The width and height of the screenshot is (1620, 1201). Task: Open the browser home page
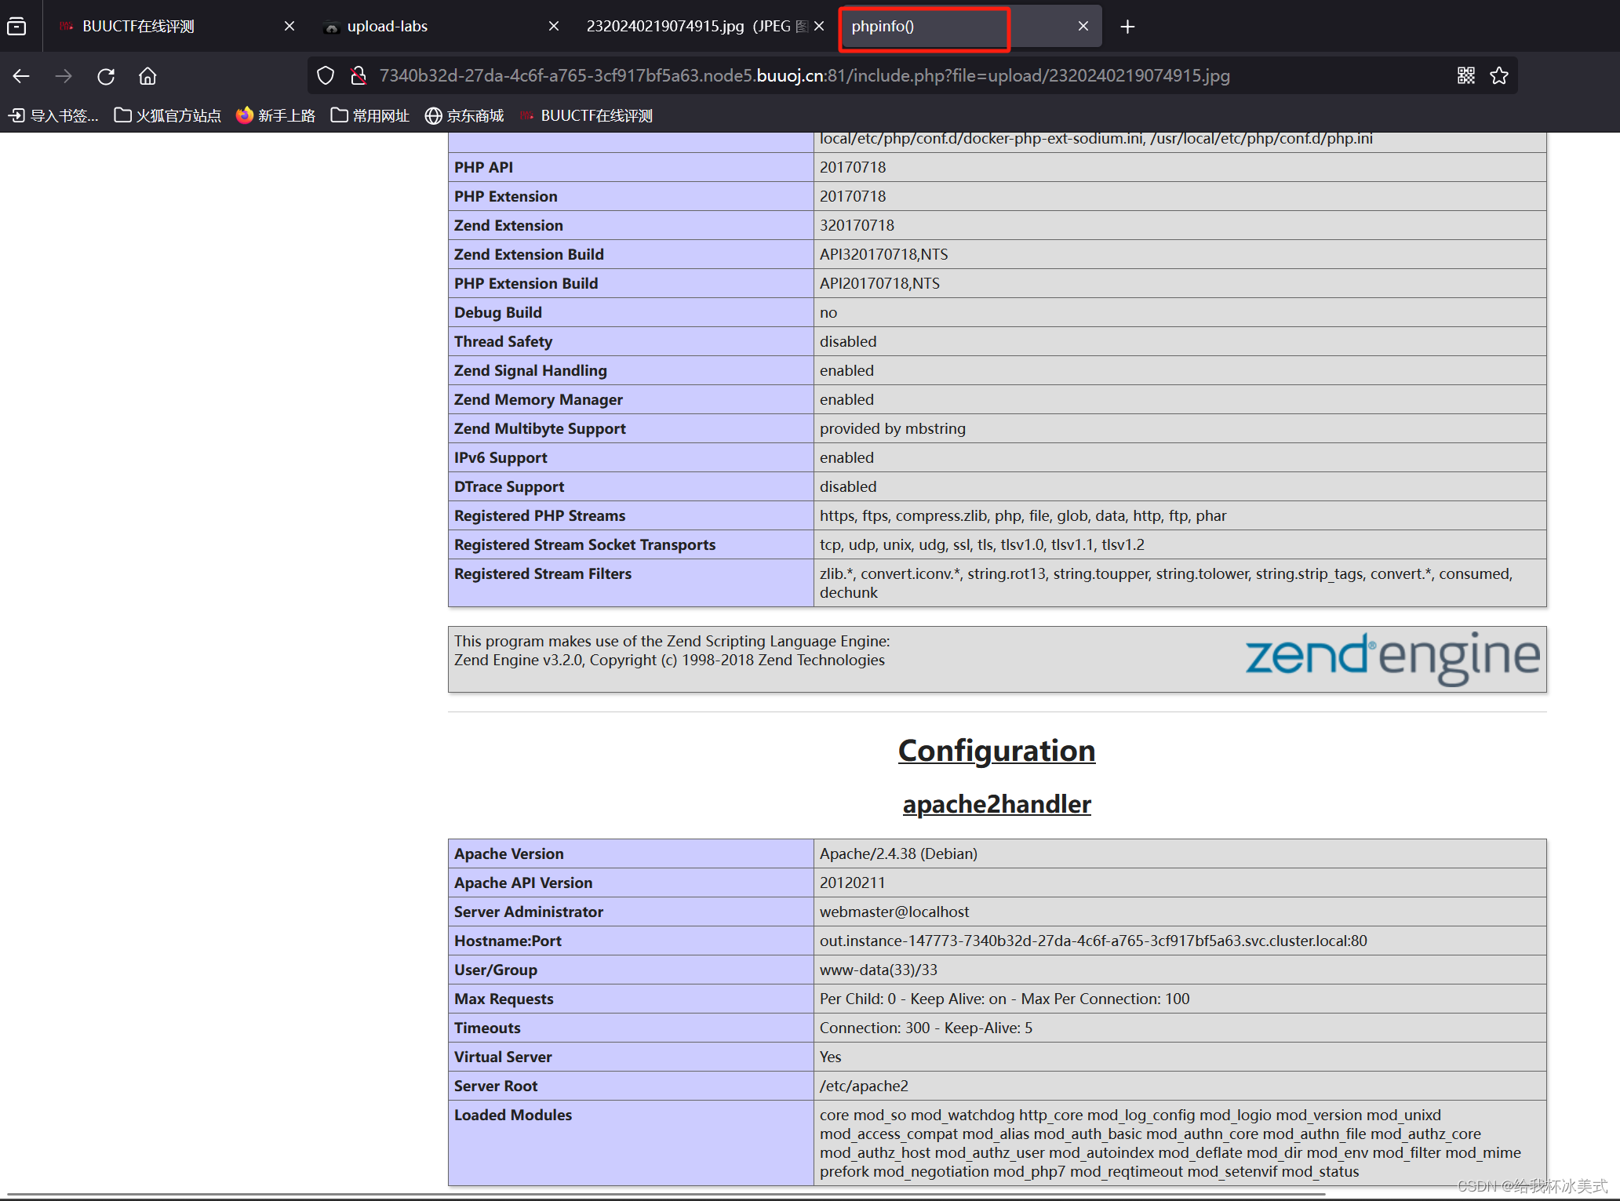147,76
